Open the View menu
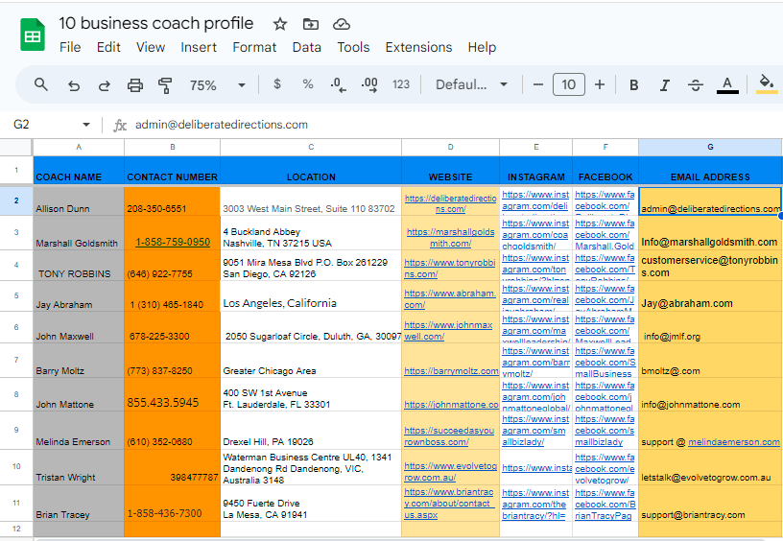This screenshot has height=541, width=783. point(151,47)
